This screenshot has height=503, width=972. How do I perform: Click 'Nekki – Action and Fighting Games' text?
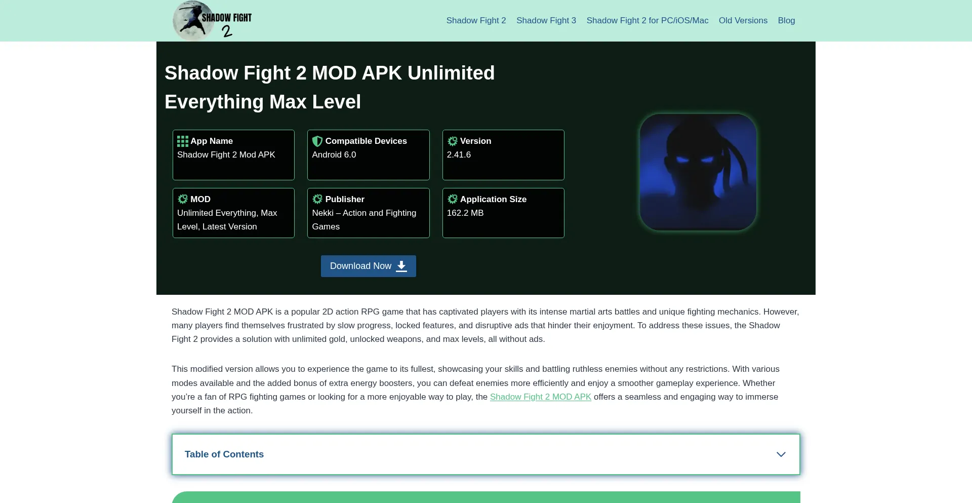point(364,220)
